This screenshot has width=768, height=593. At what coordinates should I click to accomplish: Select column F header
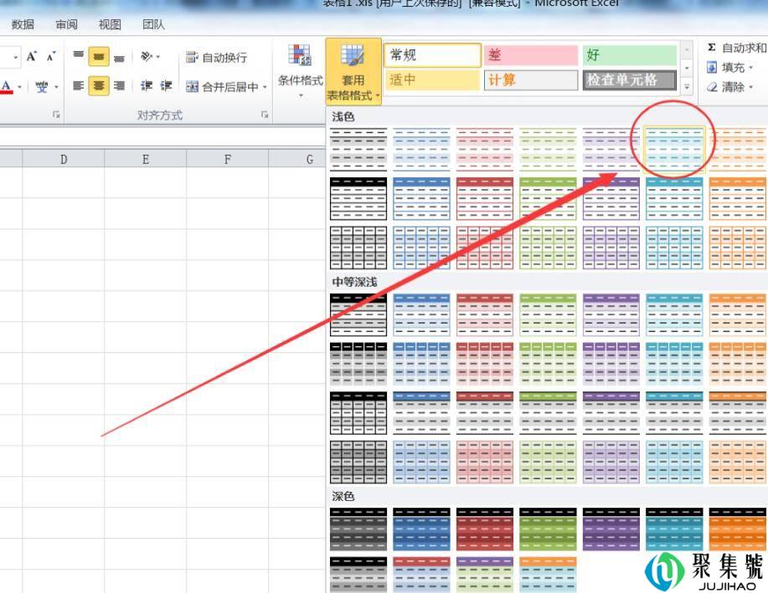coord(228,159)
